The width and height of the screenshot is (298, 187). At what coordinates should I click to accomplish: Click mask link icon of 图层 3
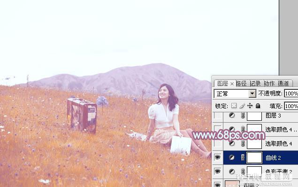243,116
